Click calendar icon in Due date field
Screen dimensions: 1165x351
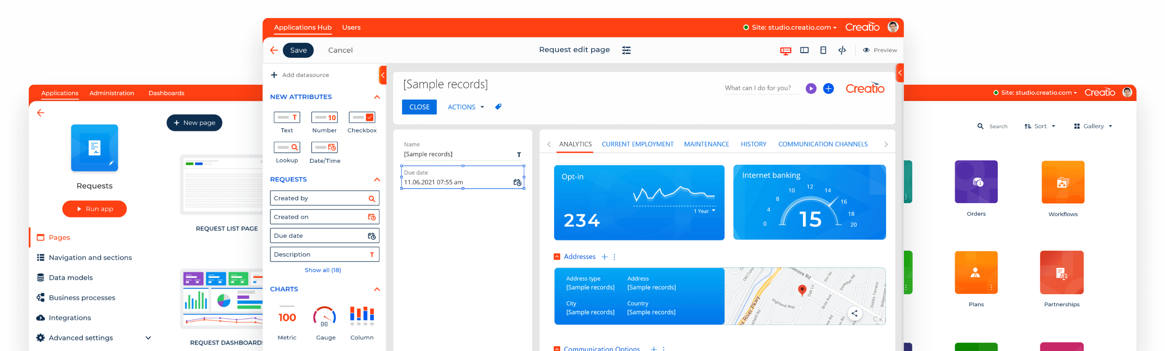[517, 182]
